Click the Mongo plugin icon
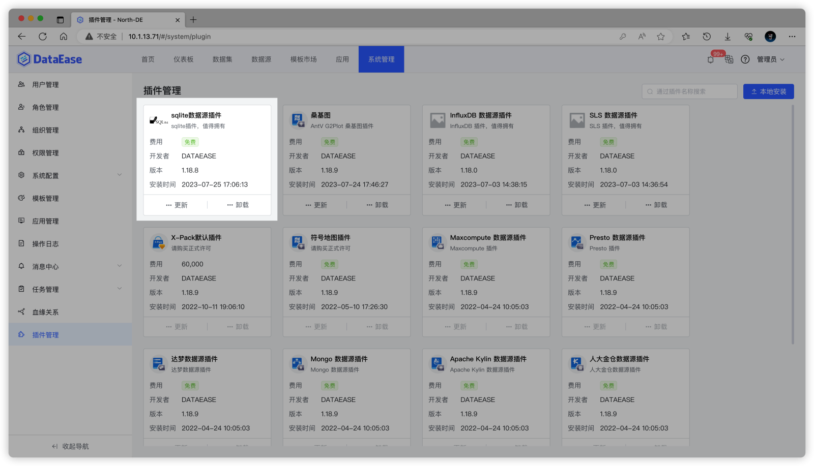The image size is (814, 466). click(x=298, y=364)
